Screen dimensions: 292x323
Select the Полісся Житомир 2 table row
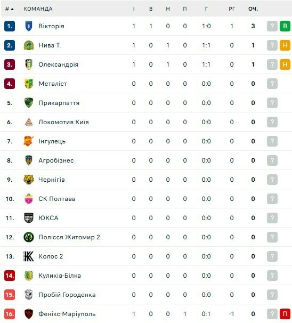[x=146, y=237]
